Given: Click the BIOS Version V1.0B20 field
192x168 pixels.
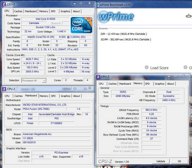Looking at the screenshot, I should tap(56, 138).
